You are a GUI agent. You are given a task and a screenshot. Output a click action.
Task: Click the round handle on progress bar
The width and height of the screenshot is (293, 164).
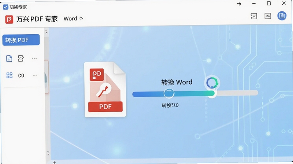pyautogui.click(x=169, y=93)
